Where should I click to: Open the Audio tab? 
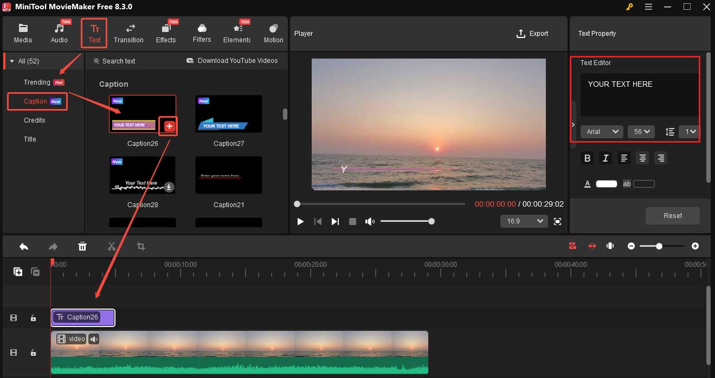59,33
